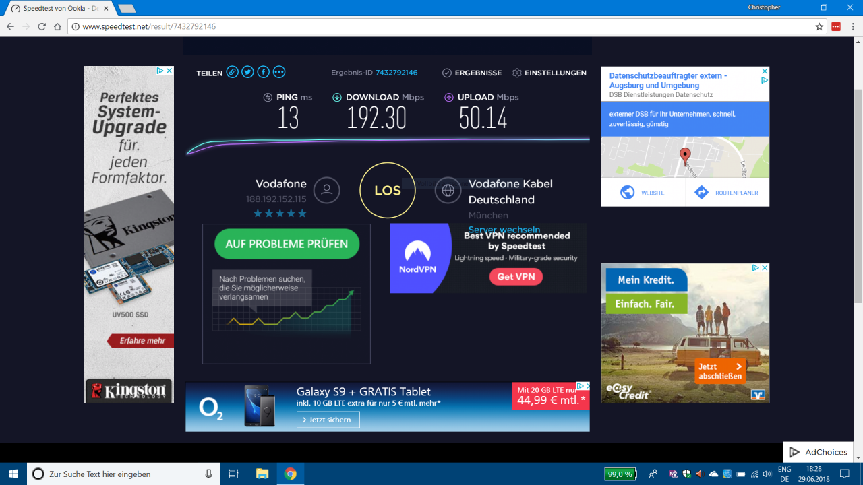Click the download arrow icon
The height and width of the screenshot is (485, 863).
(337, 97)
